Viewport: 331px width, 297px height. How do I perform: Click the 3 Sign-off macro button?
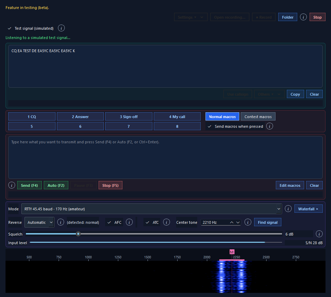(129, 117)
